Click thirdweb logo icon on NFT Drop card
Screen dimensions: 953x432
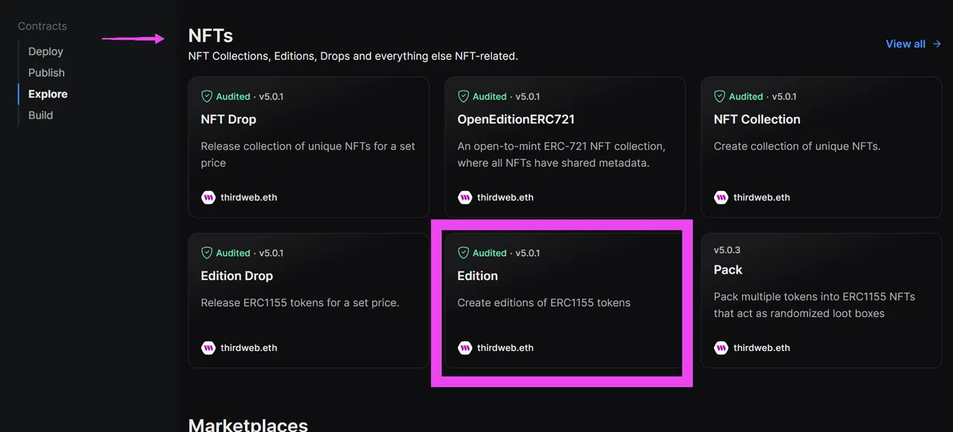208,198
